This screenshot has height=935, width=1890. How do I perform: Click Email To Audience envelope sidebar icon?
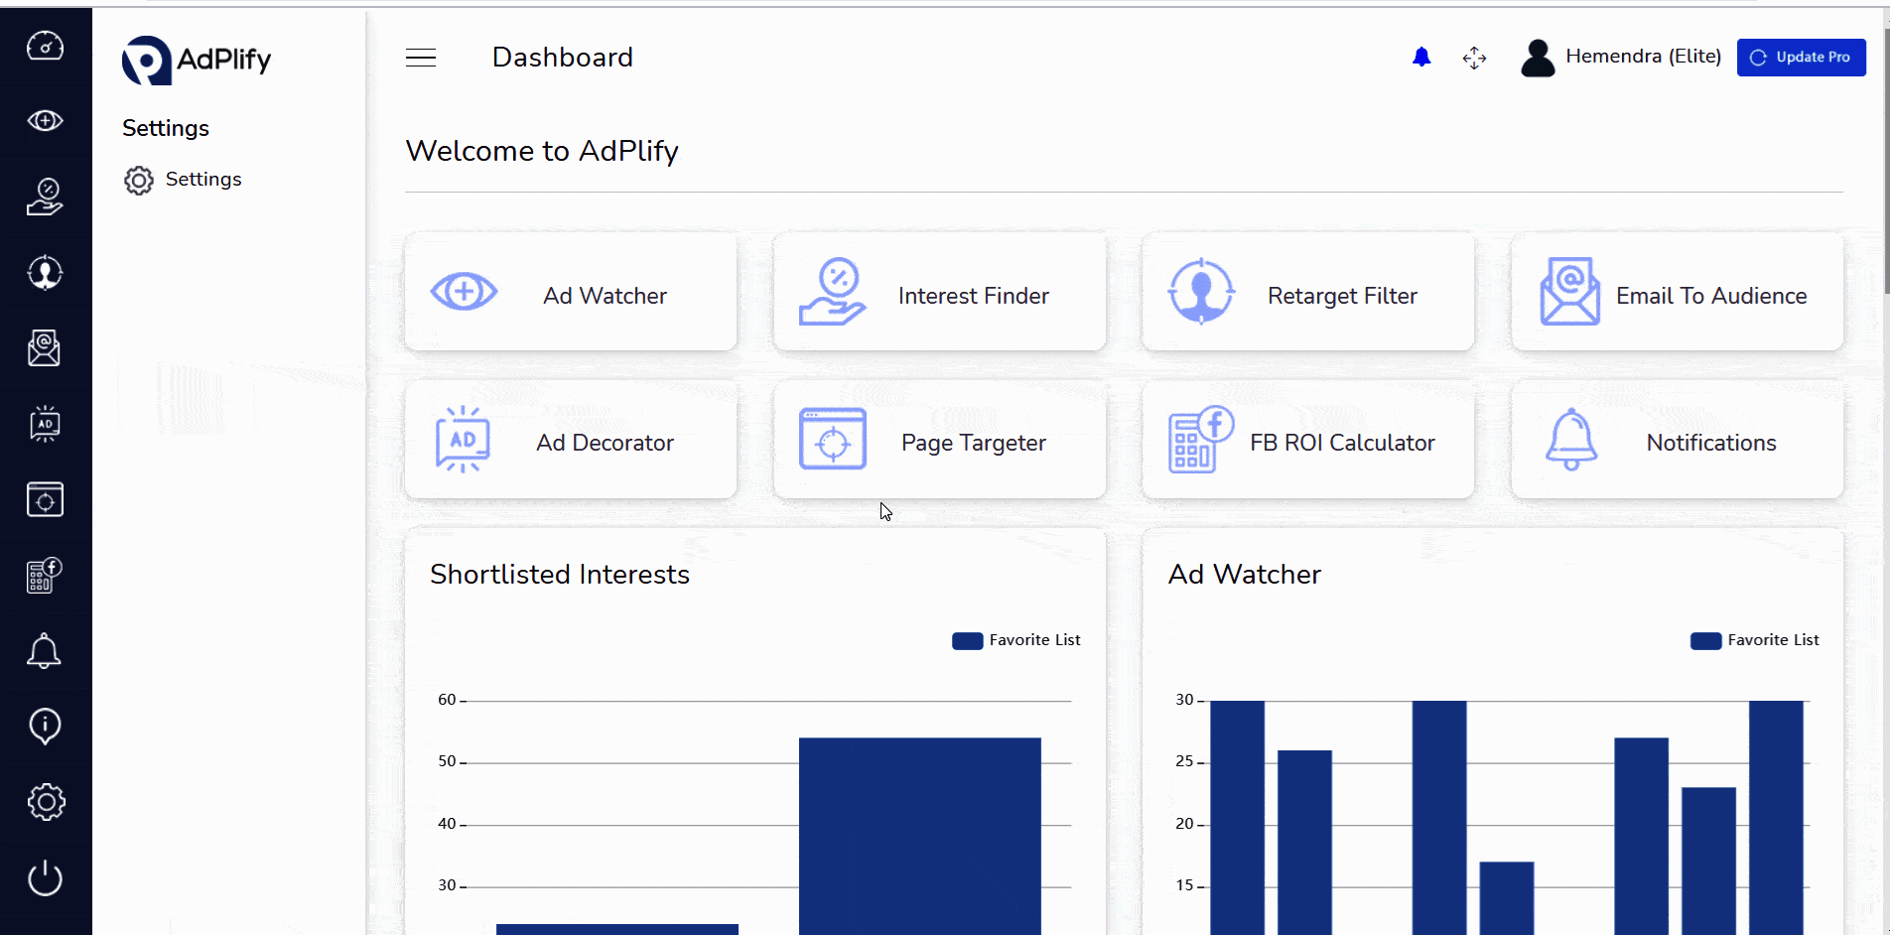pyautogui.click(x=45, y=348)
